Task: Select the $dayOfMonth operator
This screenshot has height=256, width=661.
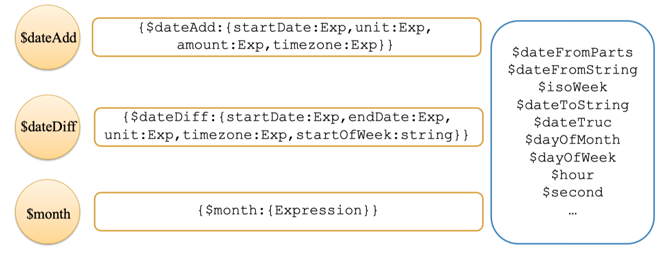Action: pyautogui.click(x=572, y=140)
